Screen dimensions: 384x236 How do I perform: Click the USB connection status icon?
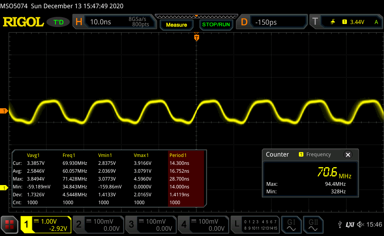[x=340, y=224]
